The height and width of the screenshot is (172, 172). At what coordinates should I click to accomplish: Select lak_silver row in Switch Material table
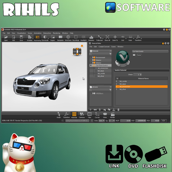[x=142, y=89]
